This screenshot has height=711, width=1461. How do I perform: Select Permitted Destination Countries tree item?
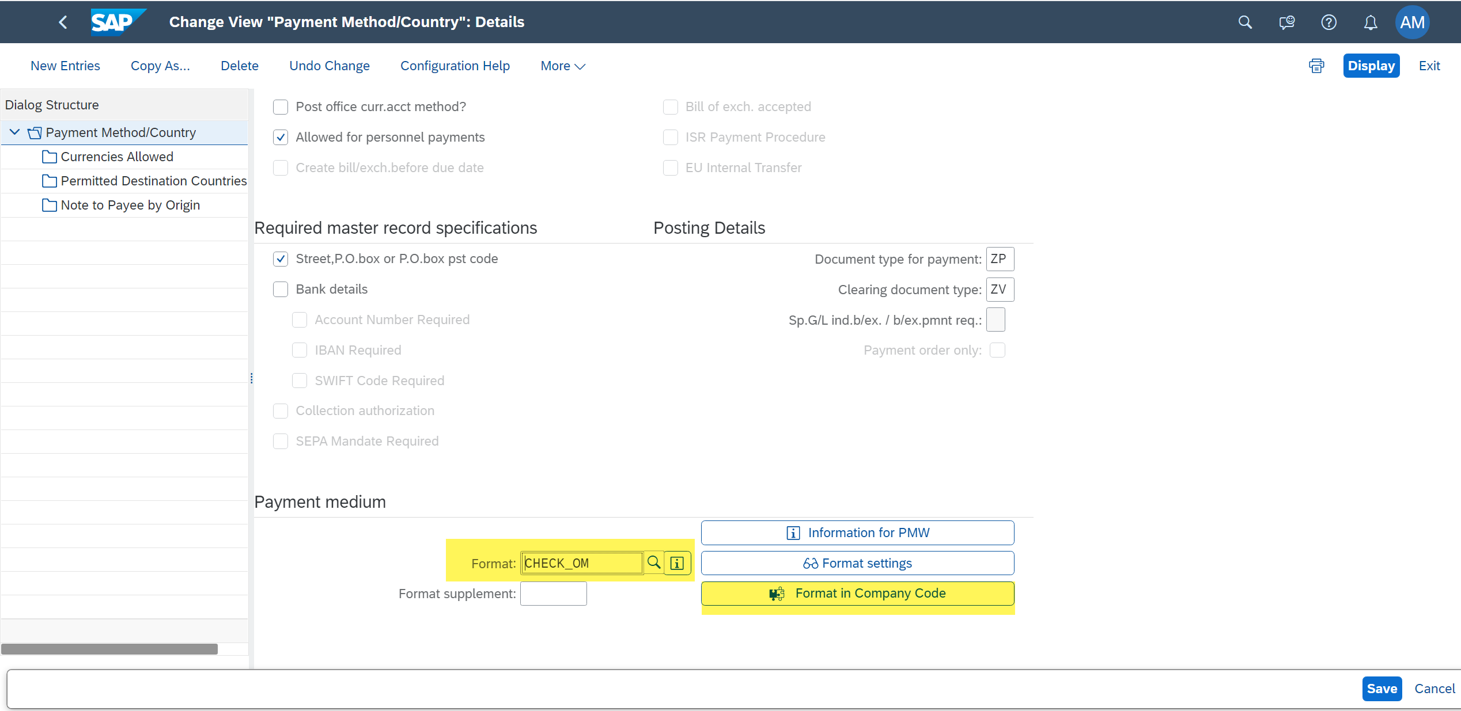click(x=154, y=181)
